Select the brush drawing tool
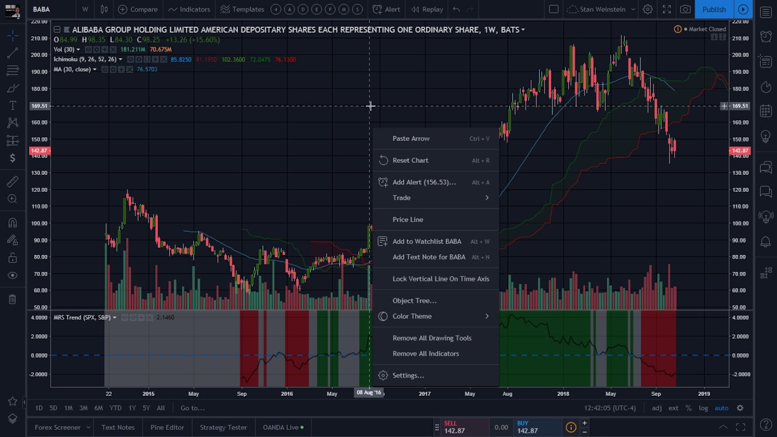 12,89
